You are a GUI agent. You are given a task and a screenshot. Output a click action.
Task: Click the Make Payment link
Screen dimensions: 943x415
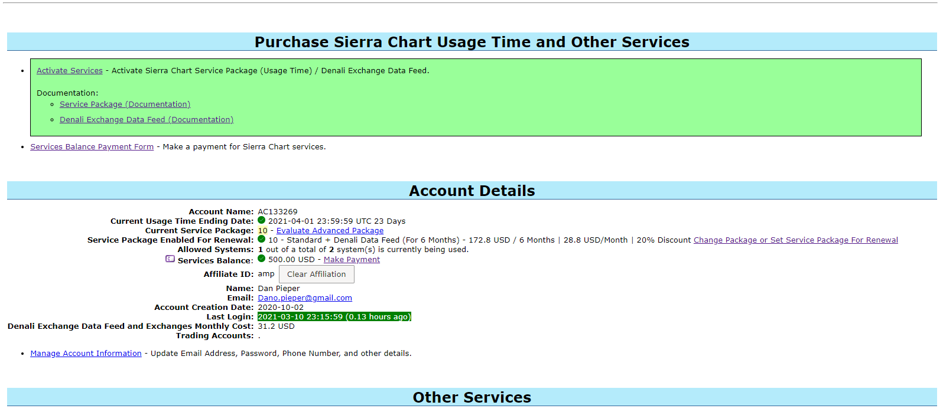pyautogui.click(x=352, y=259)
